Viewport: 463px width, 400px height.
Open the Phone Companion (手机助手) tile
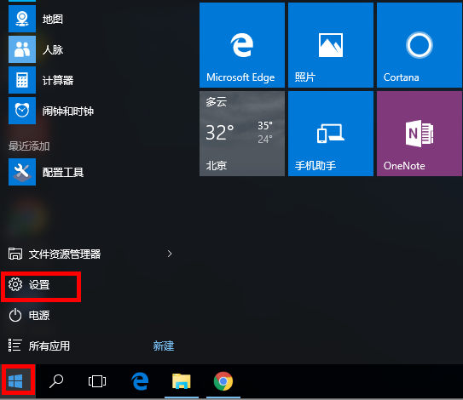tap(331, 134)
